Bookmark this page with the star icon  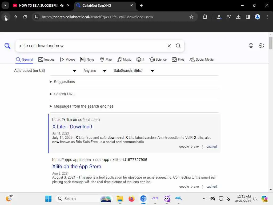(191, 17)
